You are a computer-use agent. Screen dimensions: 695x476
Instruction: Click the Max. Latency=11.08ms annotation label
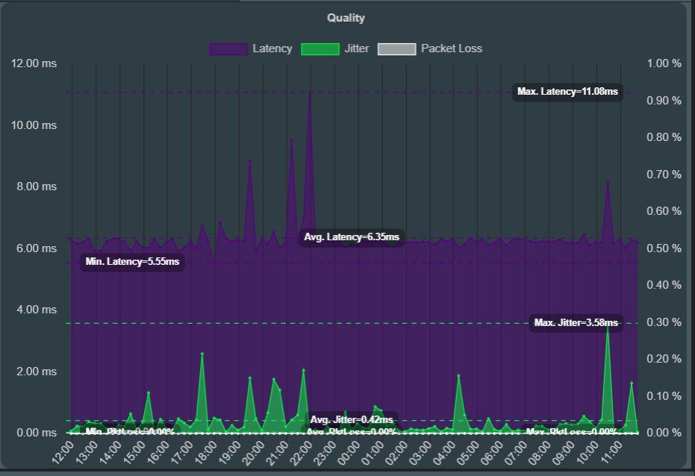[x=567, y=92]
